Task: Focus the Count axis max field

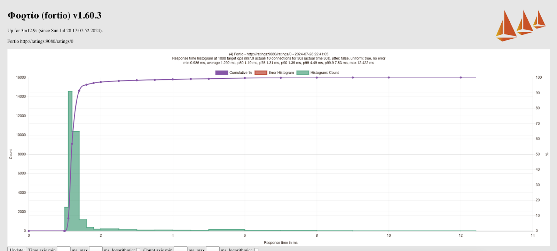Action: coord(213,249)
